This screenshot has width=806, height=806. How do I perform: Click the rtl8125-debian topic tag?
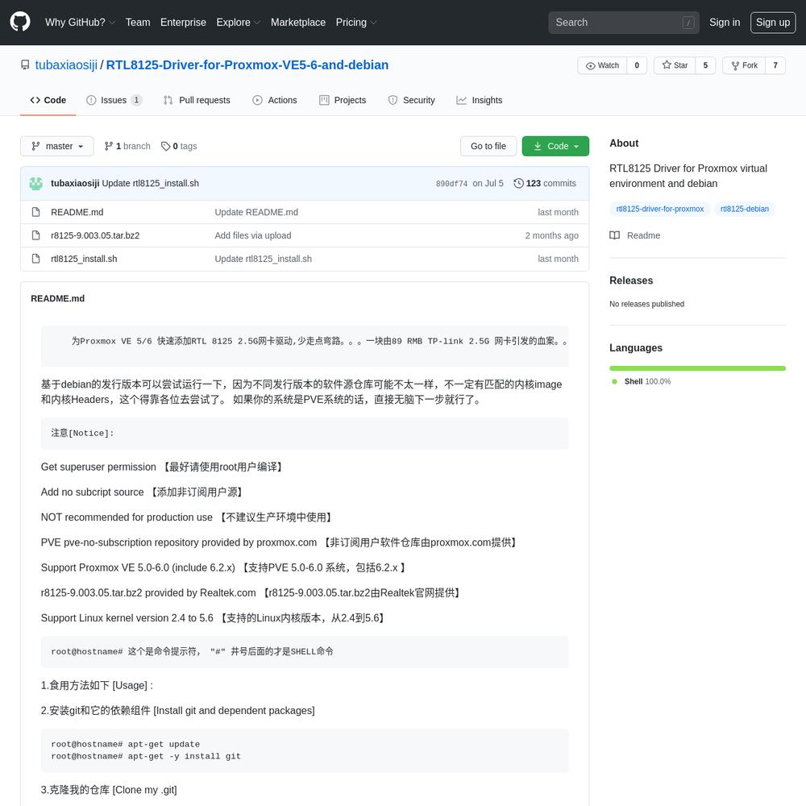click(x=744, y=209)
